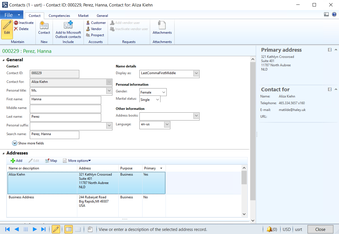
Task: Switch to details view in status bar
Action: click(68, 229)
